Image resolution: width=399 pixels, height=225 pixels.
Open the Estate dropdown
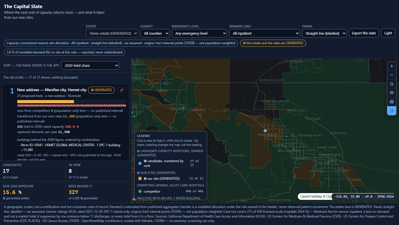[112, 33]
